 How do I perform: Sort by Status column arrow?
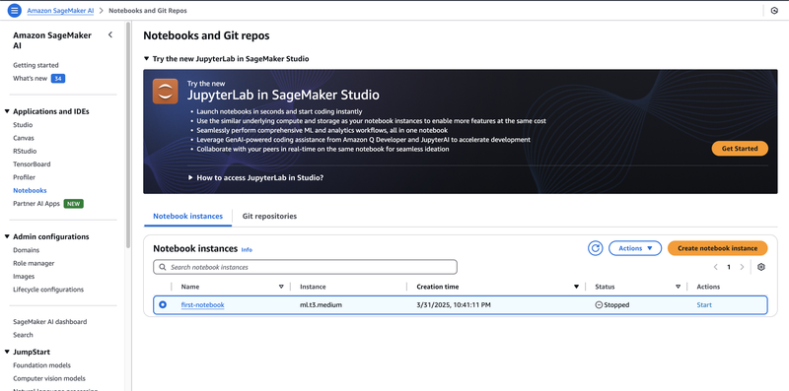pos(679,287)
